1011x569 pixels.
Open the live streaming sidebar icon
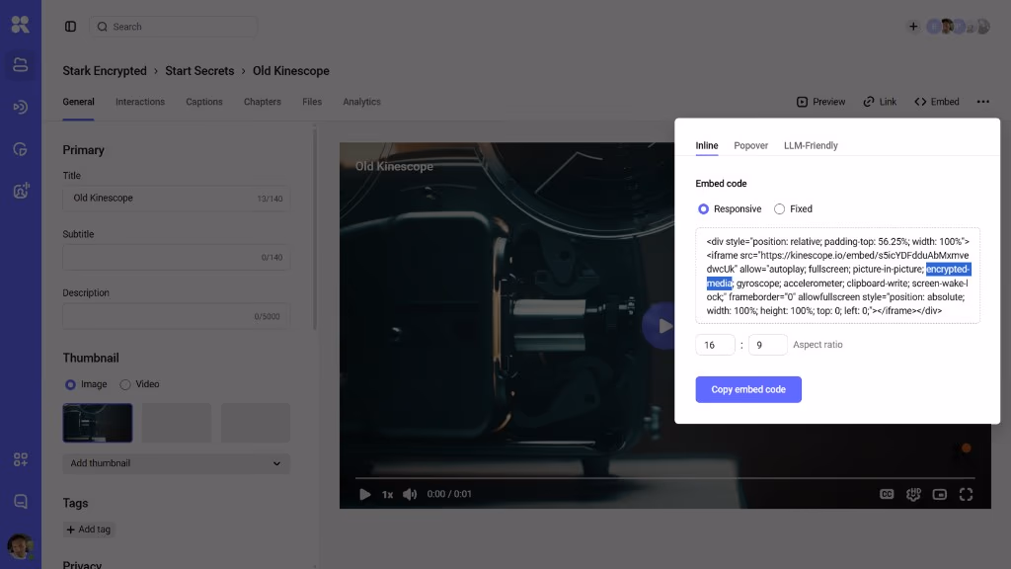coord(20,107)
